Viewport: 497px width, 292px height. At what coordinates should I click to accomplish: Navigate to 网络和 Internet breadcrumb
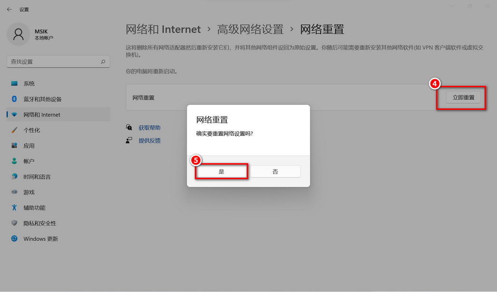(x=163, y=29)
